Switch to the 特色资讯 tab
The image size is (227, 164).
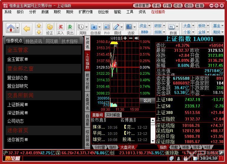pyautogui.click(x=34, y=41)
